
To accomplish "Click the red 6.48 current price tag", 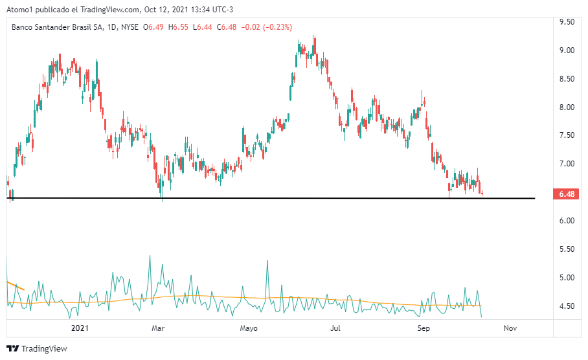I will (567, 194).
